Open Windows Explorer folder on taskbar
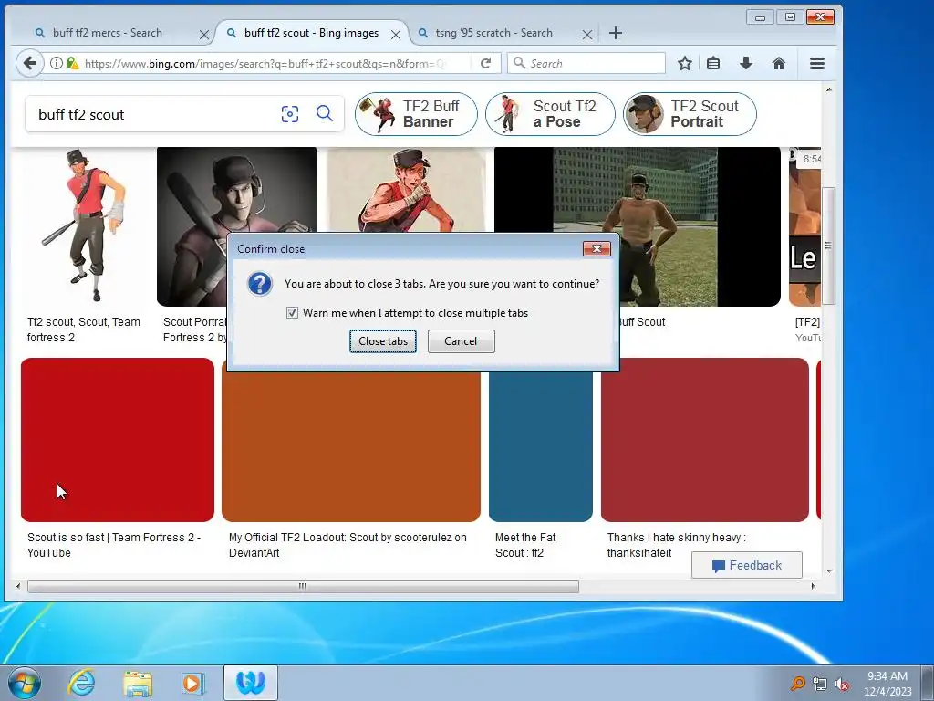 pyautogui.click(x=138, y=683)
